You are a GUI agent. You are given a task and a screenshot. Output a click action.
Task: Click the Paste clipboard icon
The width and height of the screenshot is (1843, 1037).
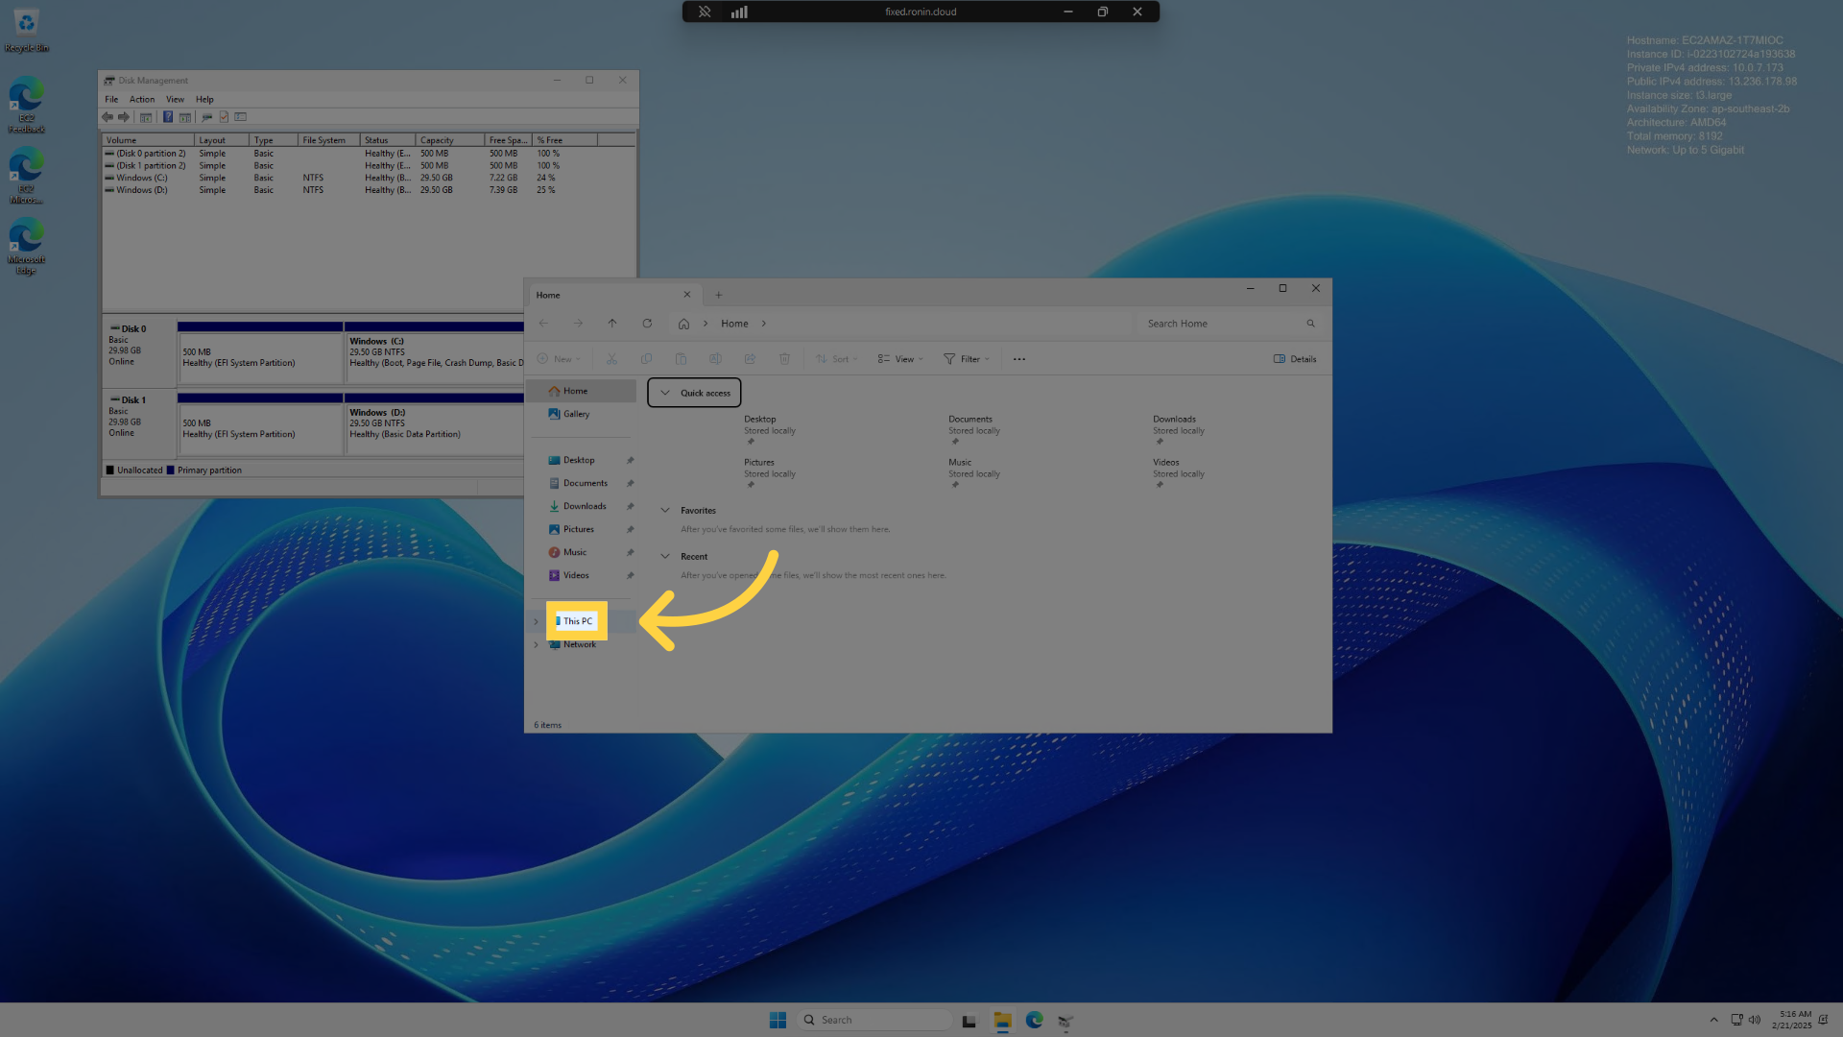681,359
